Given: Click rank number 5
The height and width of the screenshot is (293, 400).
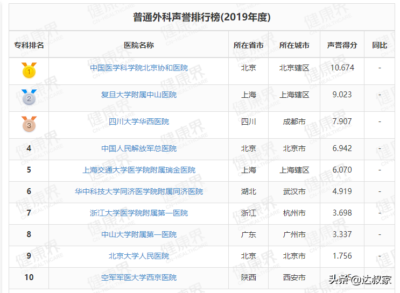Looking at the screenshot, I should click(x=29, y=170).
